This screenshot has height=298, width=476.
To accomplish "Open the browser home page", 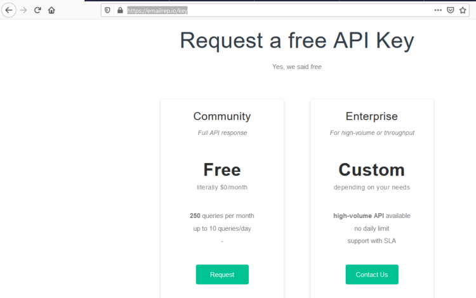I will pos(51,10).
